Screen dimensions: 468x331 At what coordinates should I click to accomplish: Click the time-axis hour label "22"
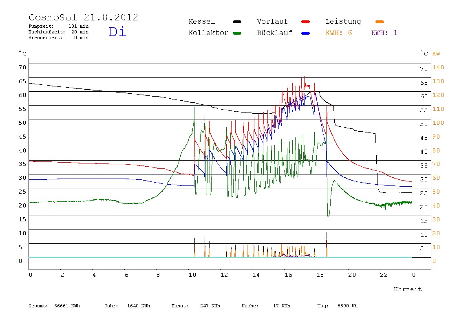[384, 275]
